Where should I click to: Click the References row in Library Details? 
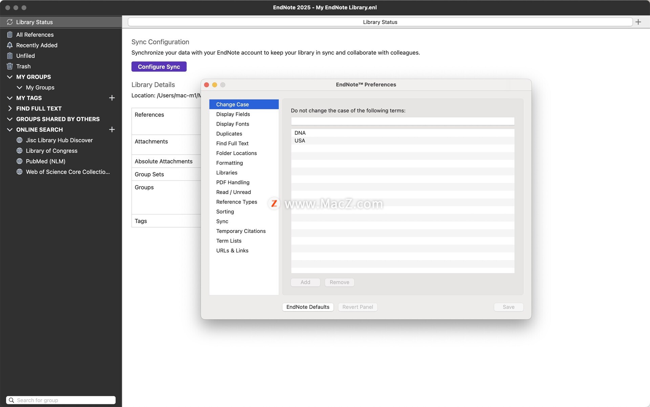(x=166, y=121)
